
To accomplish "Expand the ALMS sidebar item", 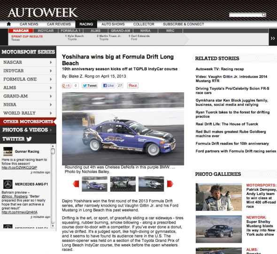I will click(28, 88).
